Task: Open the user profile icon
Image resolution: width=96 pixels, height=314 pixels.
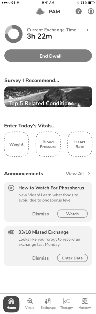Action: pos(91,12)
